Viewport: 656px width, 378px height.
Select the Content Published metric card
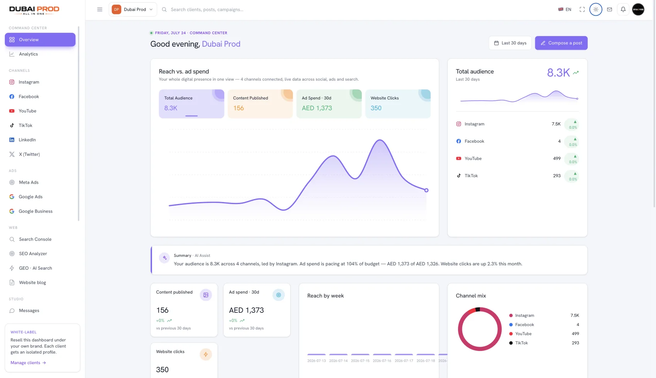pos(260,104)
